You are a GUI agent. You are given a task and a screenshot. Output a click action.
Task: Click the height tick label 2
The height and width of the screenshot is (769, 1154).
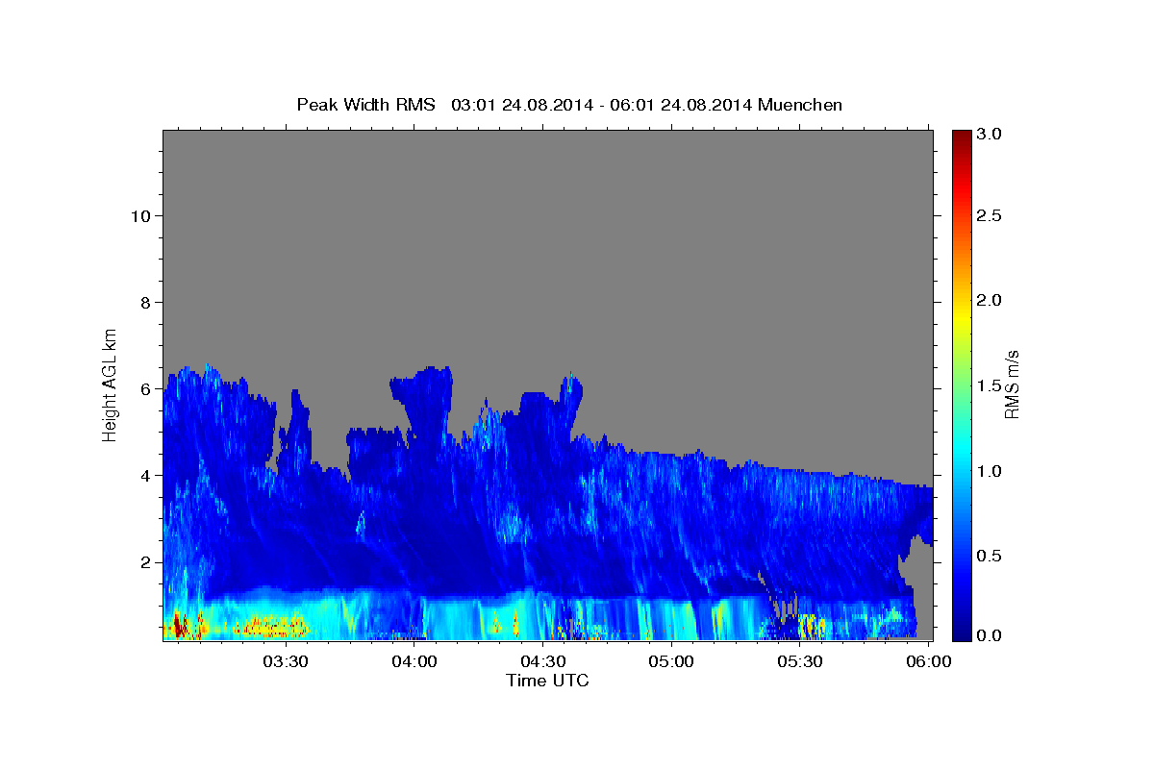tap(143, 561)
